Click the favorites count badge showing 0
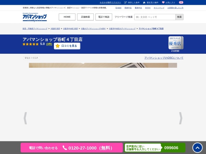 [181, 2]
